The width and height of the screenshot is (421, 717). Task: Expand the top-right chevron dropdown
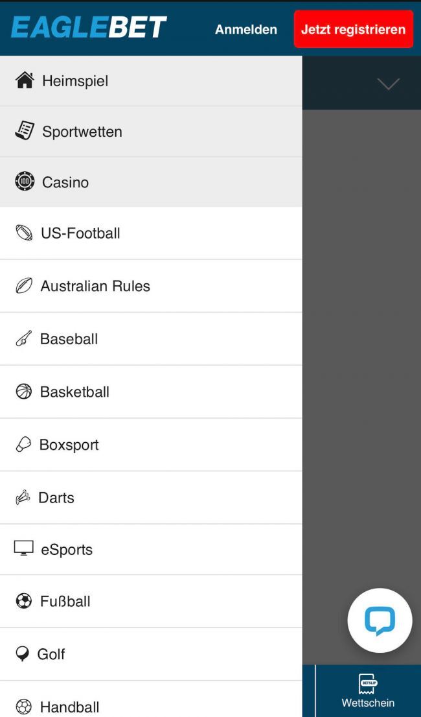[388, 84]
